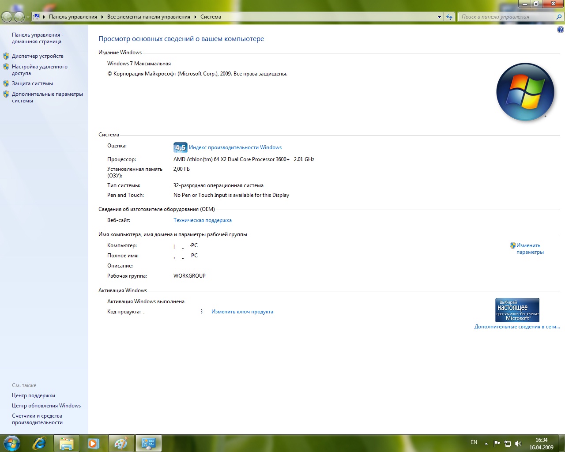Click the AMD Athlon processor text

coord(244,159)
